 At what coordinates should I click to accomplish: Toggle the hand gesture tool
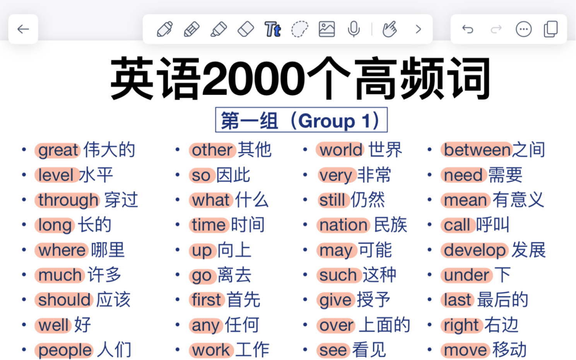(x=390, y=29)
